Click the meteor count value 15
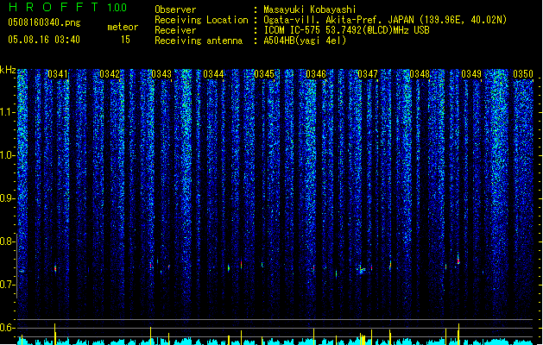This screenshot has width=543, height=345. (125, 40)
